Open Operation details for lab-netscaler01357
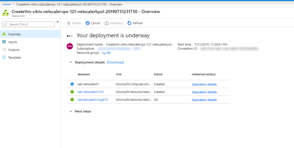The width and height of the screenshot is (294, 148). 204,92
